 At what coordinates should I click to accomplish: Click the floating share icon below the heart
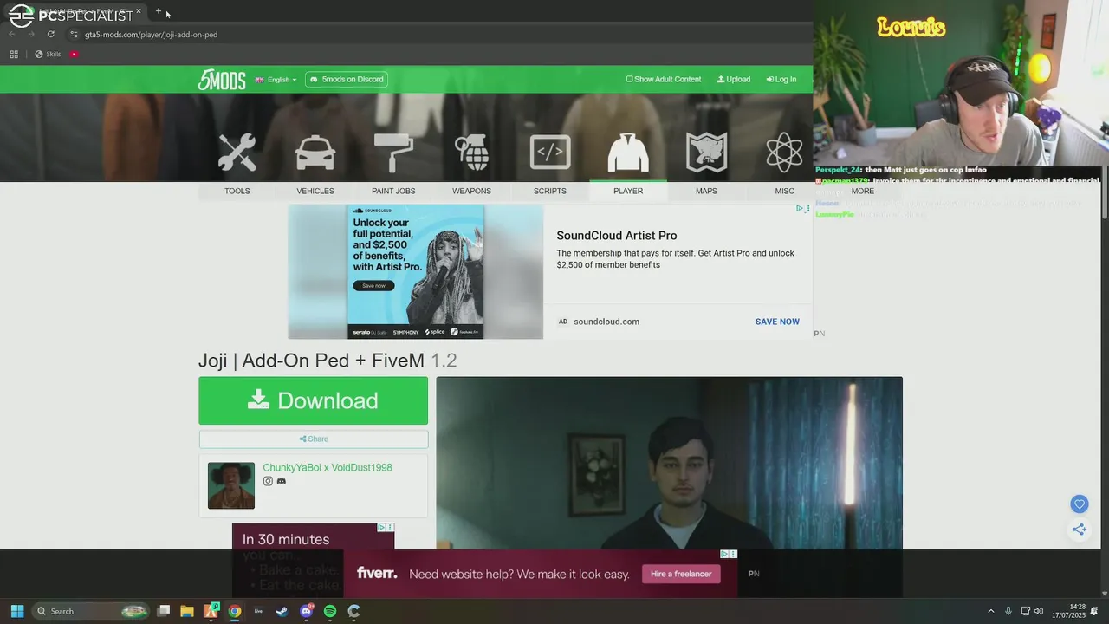[1079, 529]
